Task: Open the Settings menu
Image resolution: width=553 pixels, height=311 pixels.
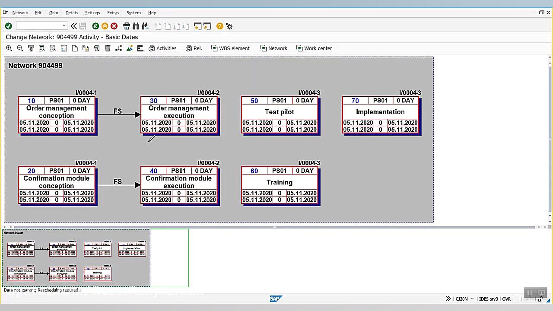Action: pyautogui.click(x=92, y=13)
